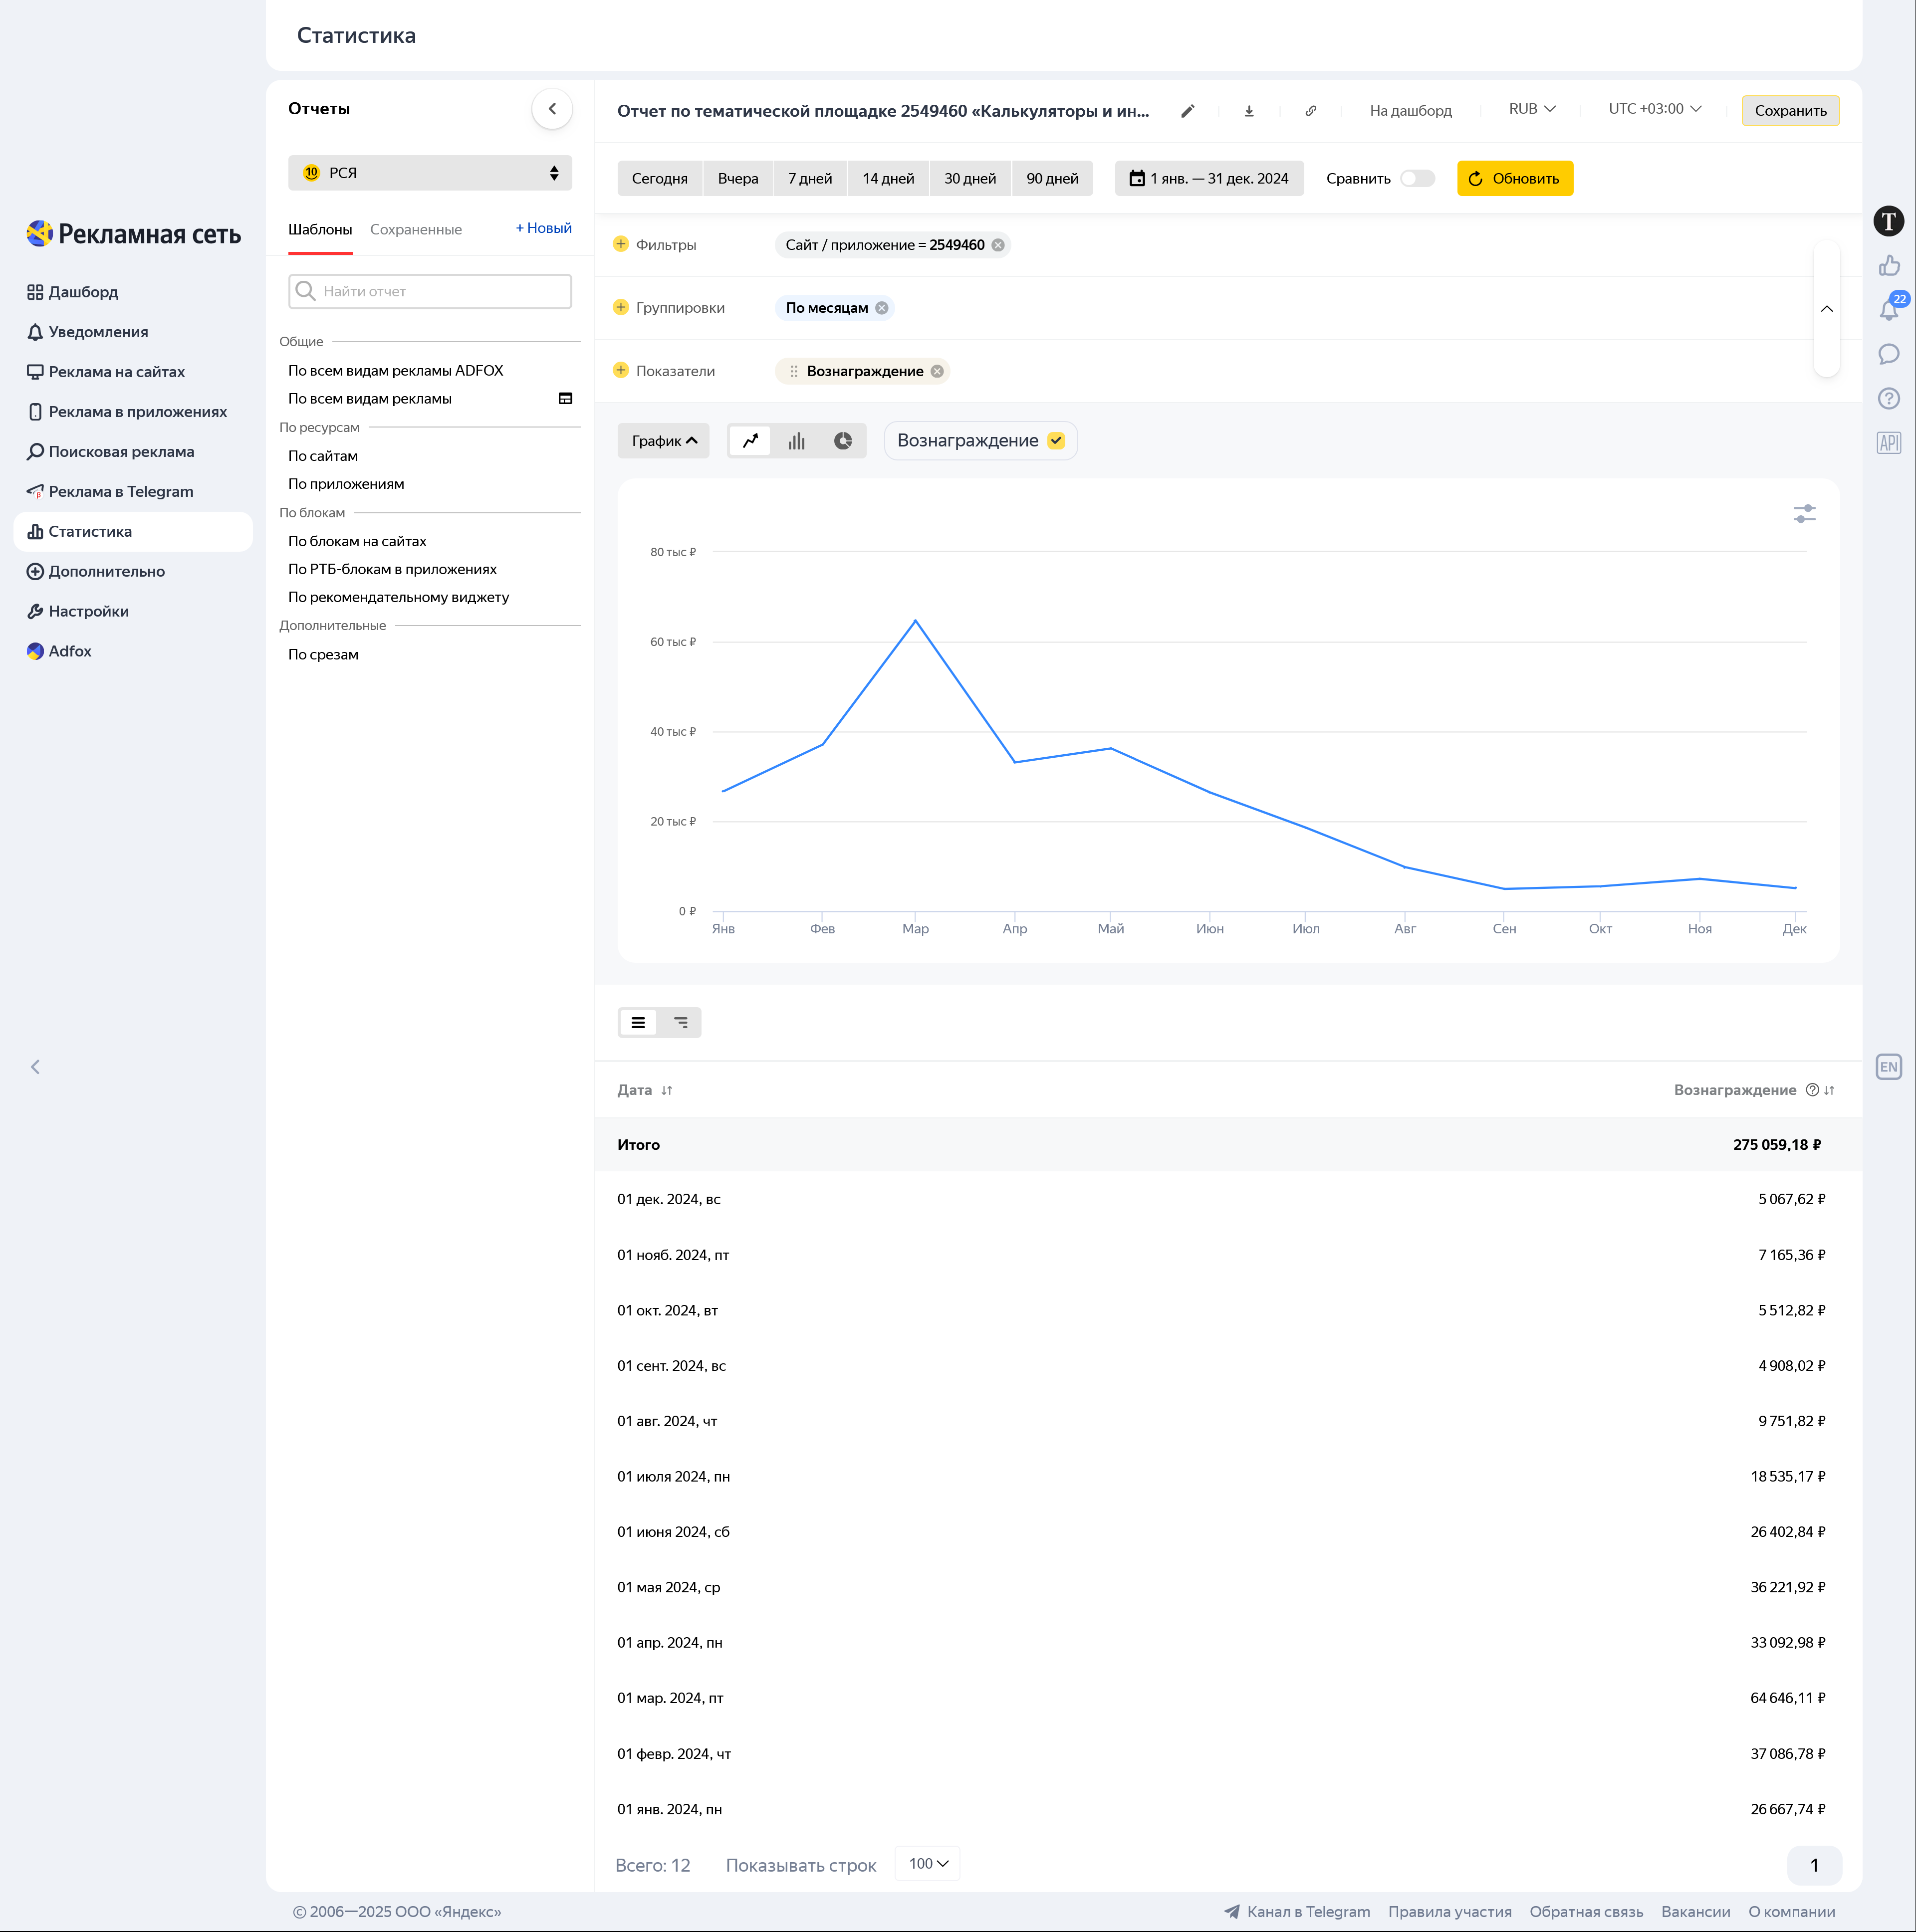The image size is (1916, 1932).
Task: Click the Сохранить button
Action: point(1789,111)
